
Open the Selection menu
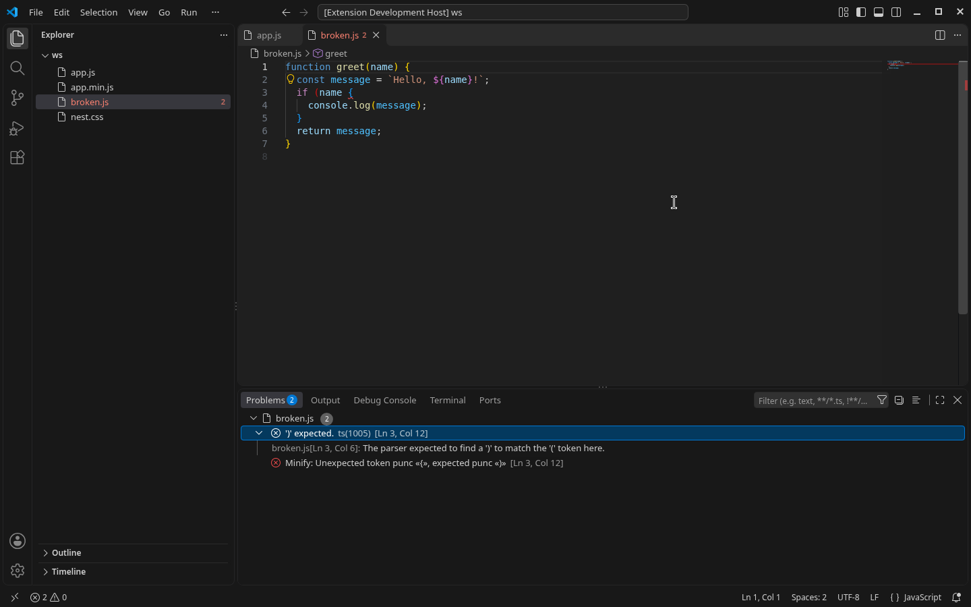click(x=98, y=12)
